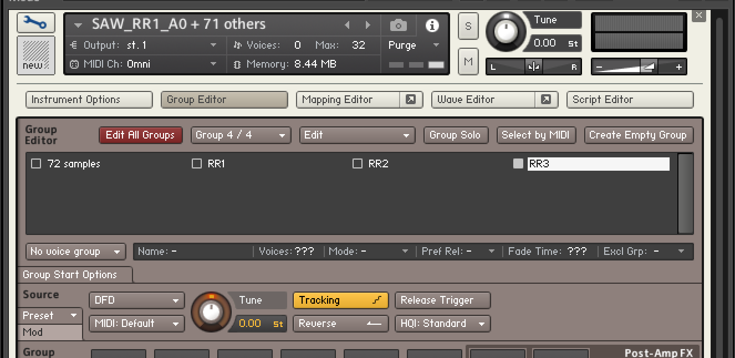
Task: Click the RR3 group name field
Action: 598,164
